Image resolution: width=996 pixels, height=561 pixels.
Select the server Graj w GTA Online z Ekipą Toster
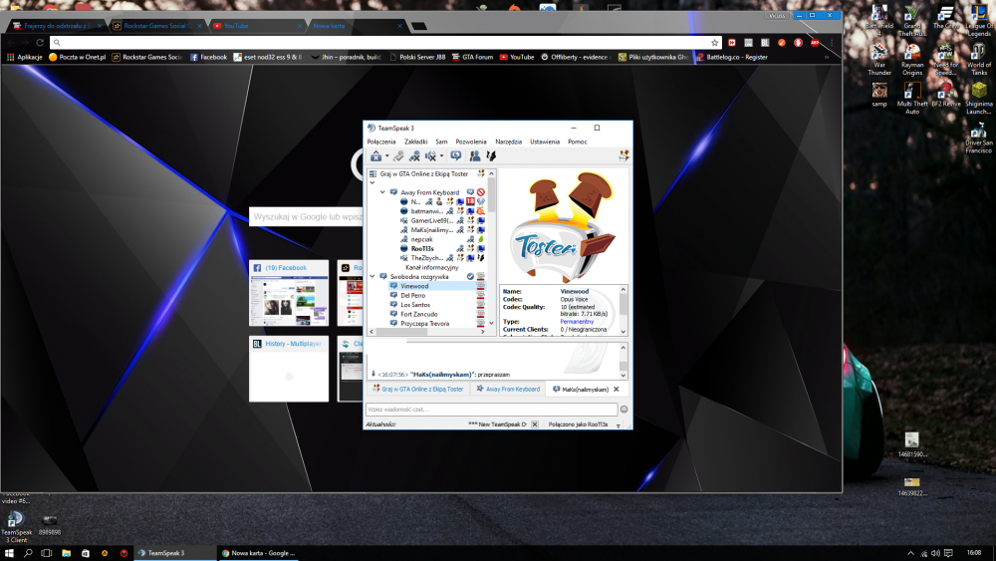coord(423,173)
